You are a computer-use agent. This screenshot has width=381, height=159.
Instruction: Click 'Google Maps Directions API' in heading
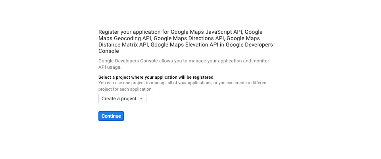[190, 38]
